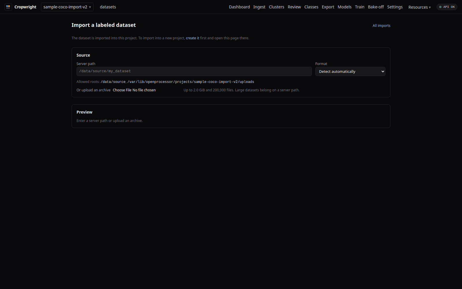Click the uploads allowed root path text
Image resolution: width=462 pixels, height=289 pixels.
coord(191,82)
